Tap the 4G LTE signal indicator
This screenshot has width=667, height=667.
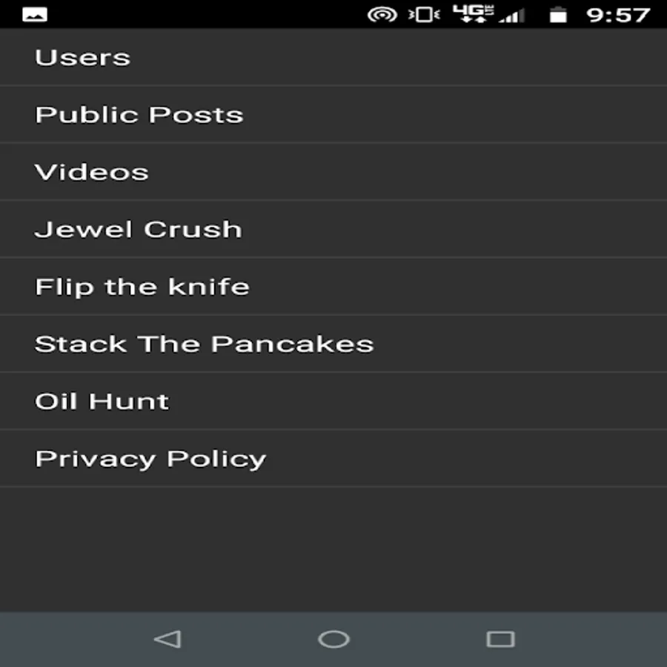473,14
